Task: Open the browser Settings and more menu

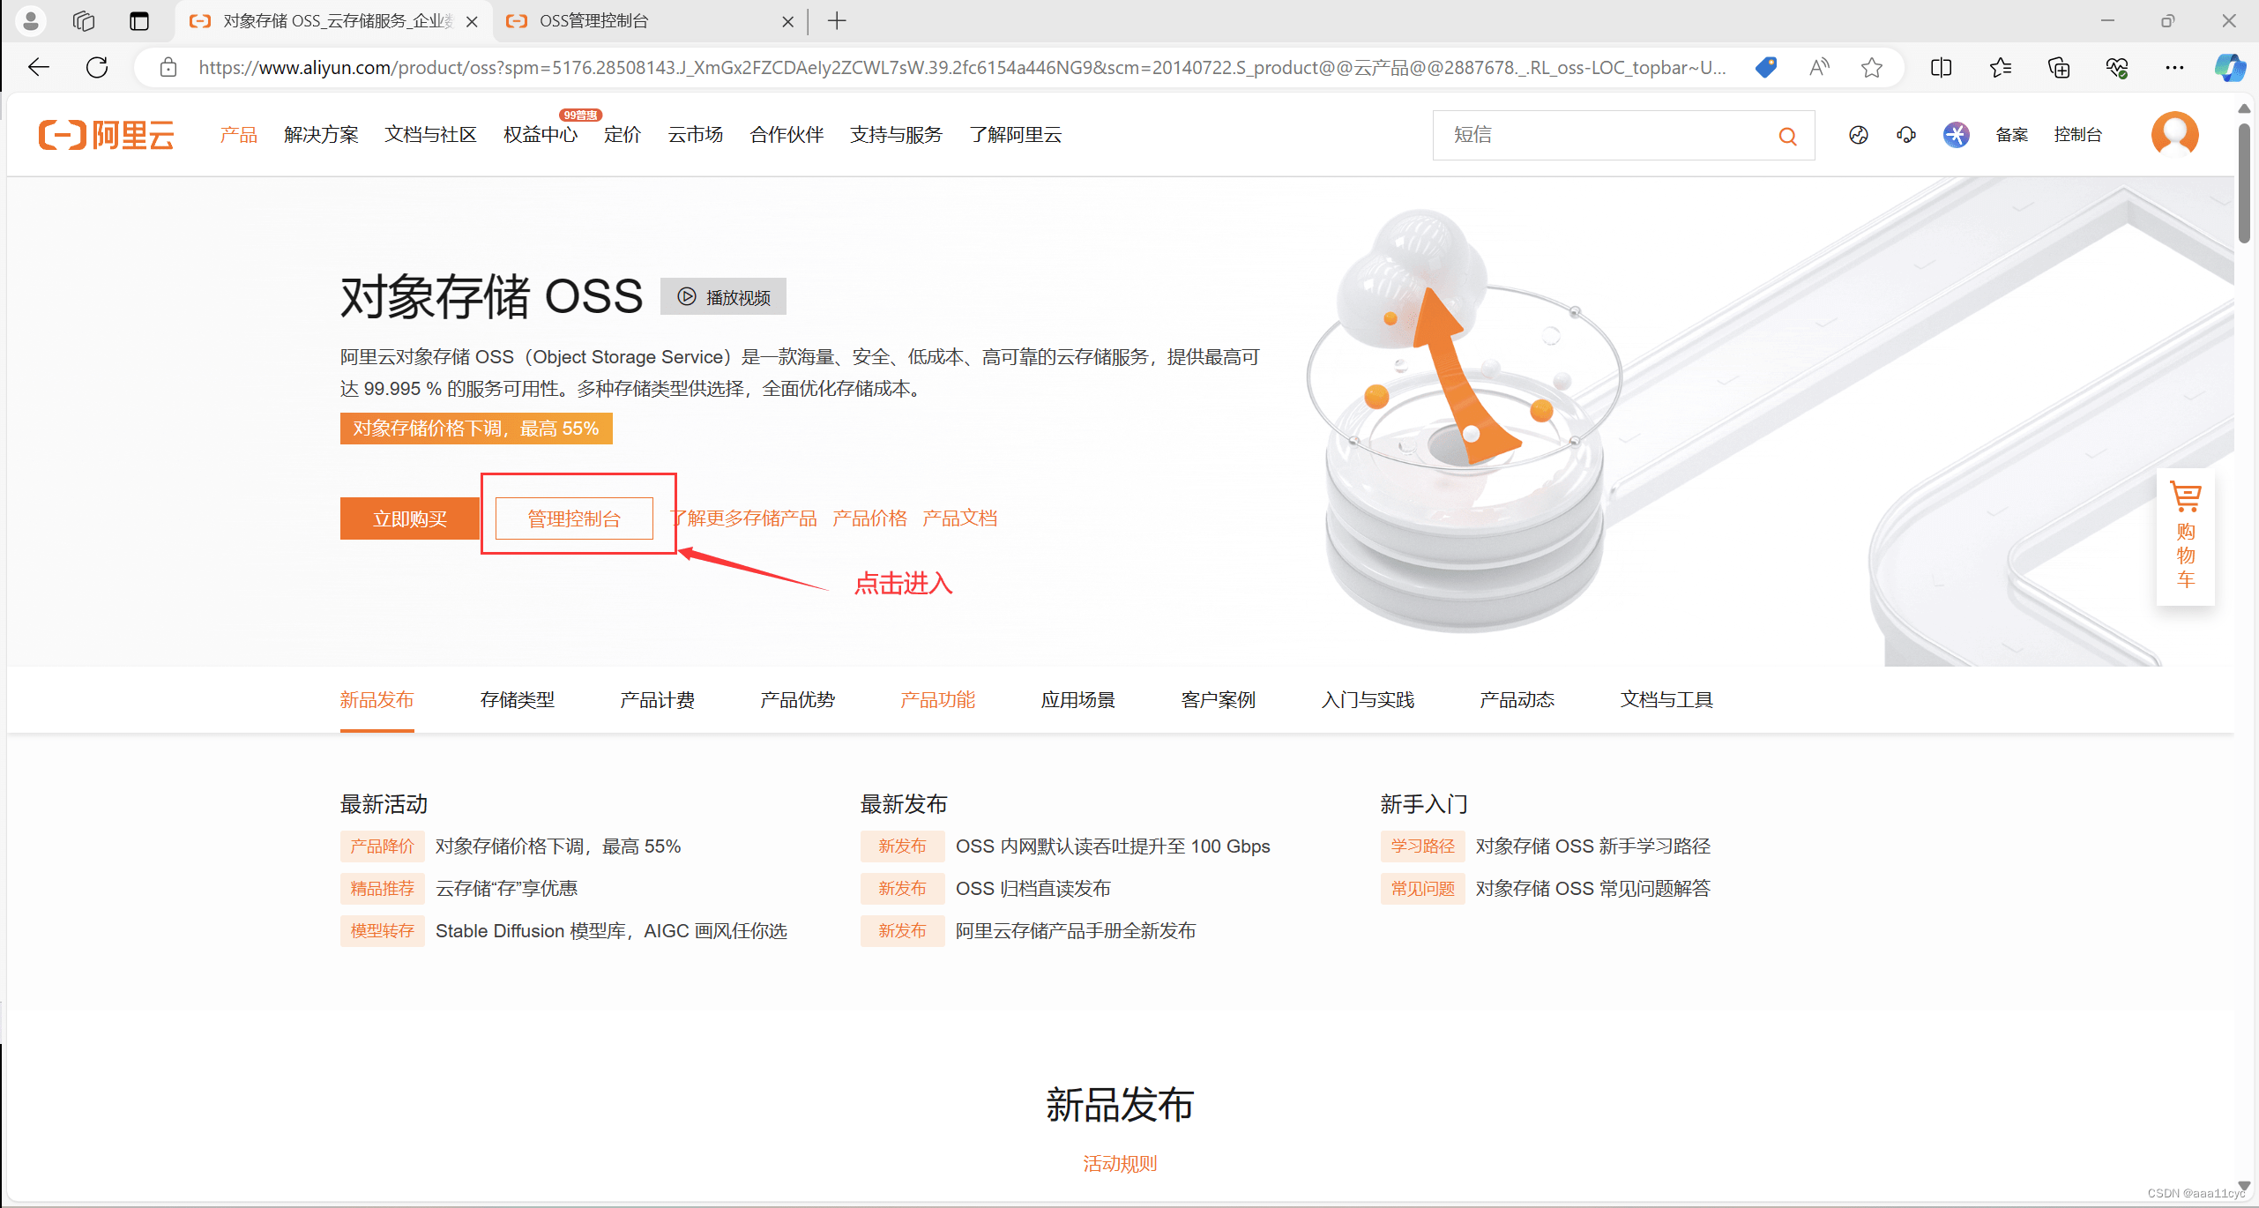Action: [x=2175, y=67]
